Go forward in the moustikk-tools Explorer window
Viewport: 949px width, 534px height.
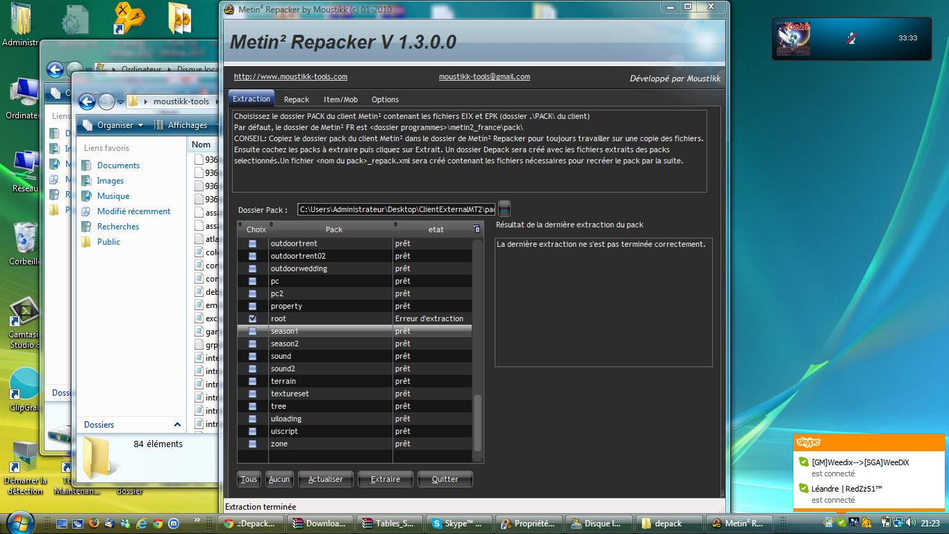[x=106, y=102]
